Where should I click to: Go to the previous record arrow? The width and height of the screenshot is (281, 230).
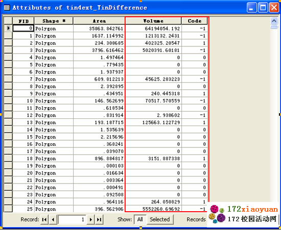[53, 219]
